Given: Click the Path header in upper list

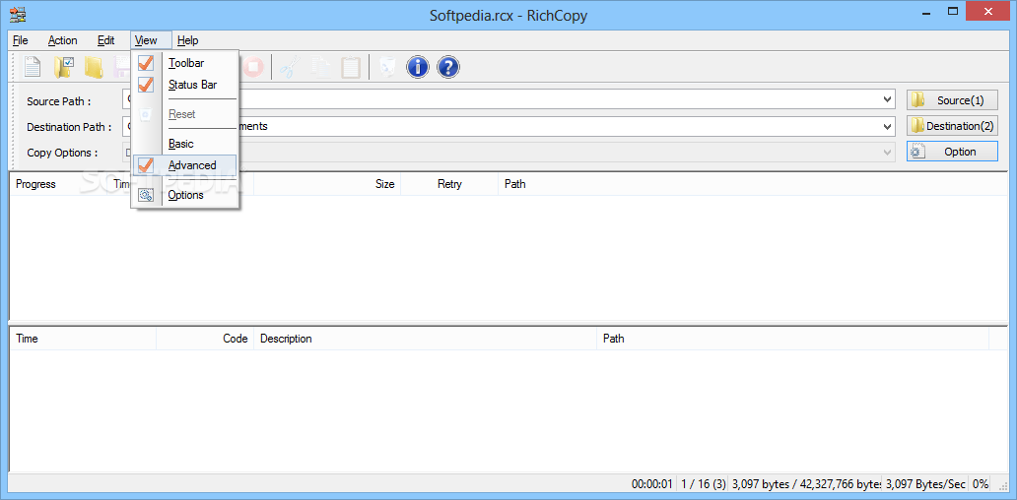Looking at the screenshot, I should pos(752,184).
